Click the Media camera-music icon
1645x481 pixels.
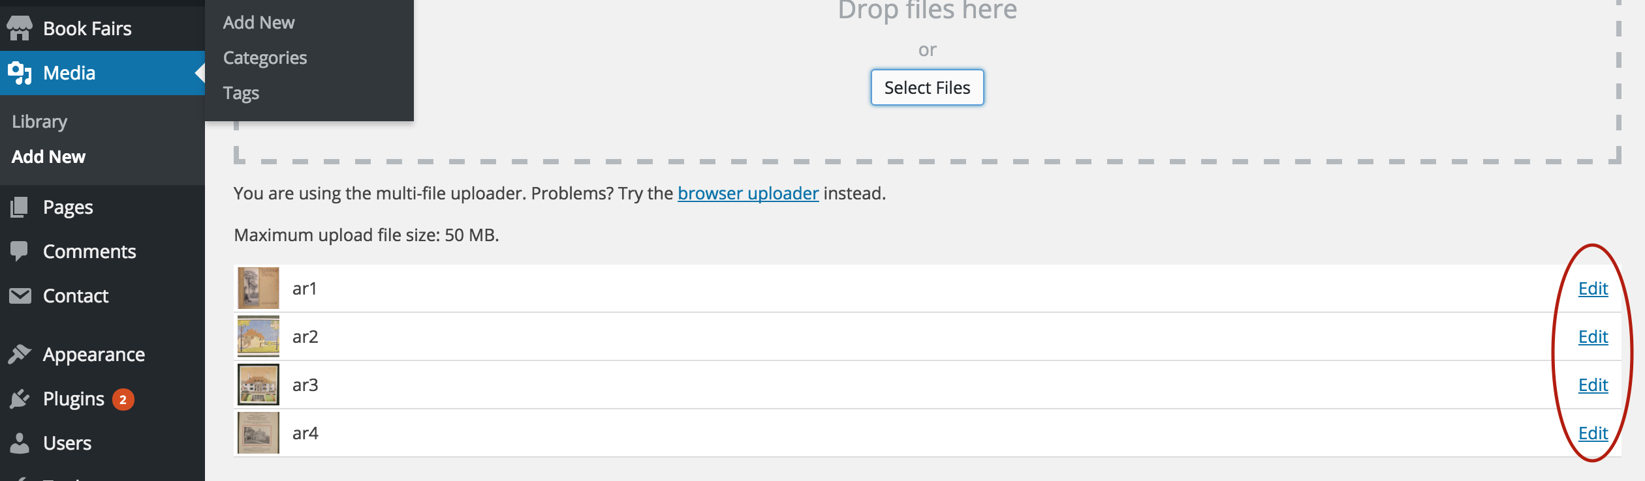[x=20, y=73]
